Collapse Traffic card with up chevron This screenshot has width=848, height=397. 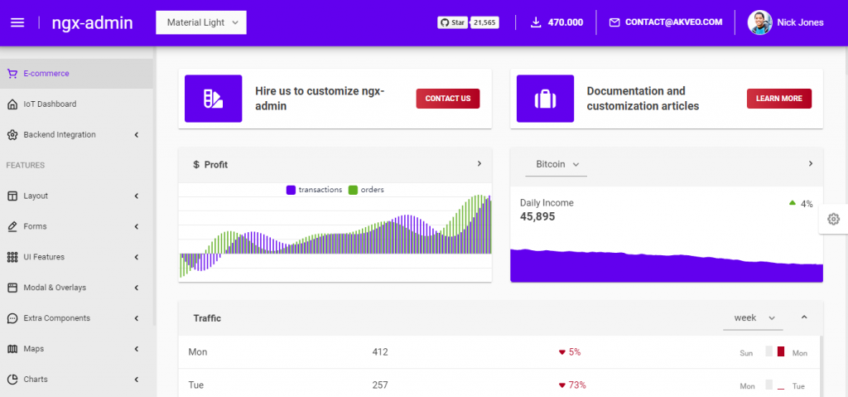[x=804, y=317]
